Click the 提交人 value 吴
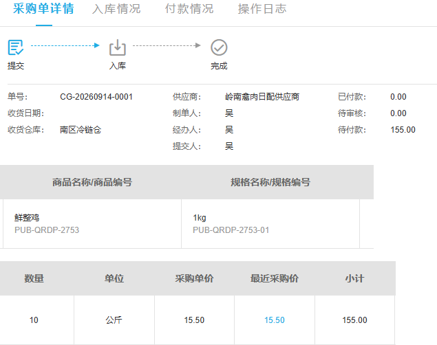Viewport: 437px width, 345px height. click(229, 146)
